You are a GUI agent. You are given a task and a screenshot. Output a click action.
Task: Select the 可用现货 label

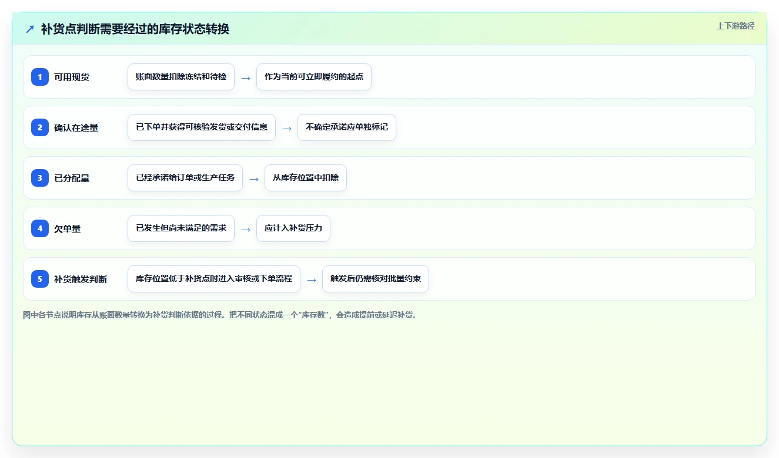click(72, 77)
